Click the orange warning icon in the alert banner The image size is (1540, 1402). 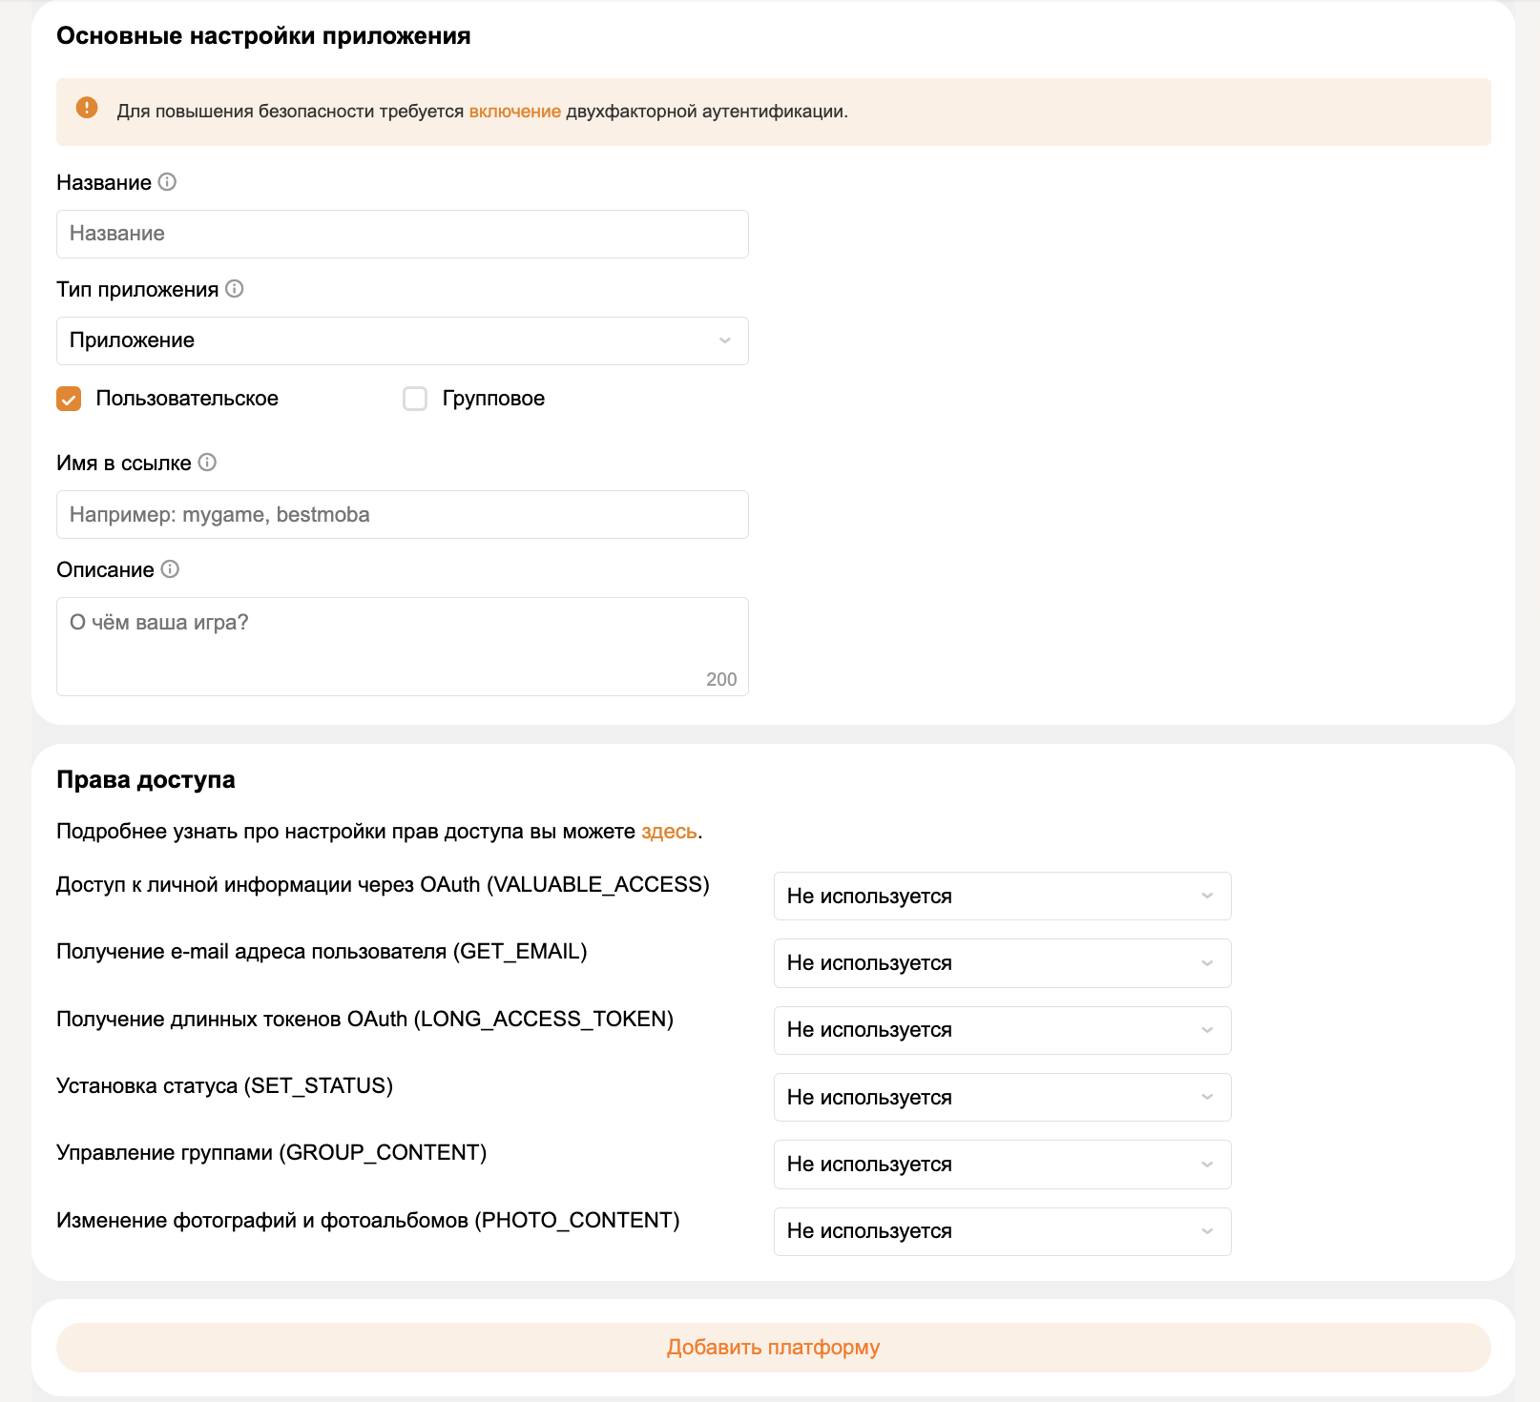87,108
